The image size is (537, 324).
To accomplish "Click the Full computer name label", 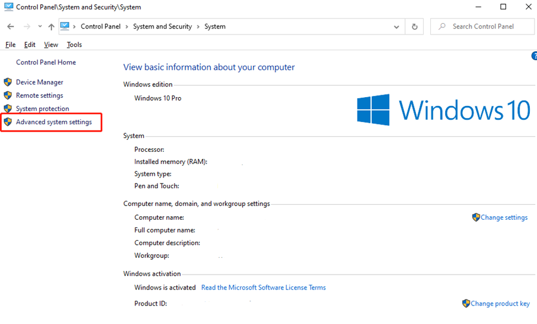I will (165, 230).
